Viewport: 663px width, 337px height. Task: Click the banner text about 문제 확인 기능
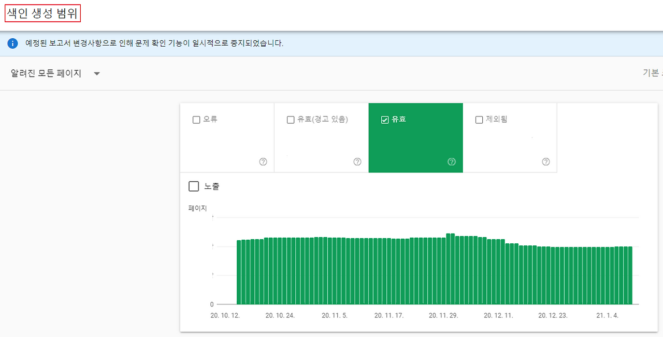(154, 43)
